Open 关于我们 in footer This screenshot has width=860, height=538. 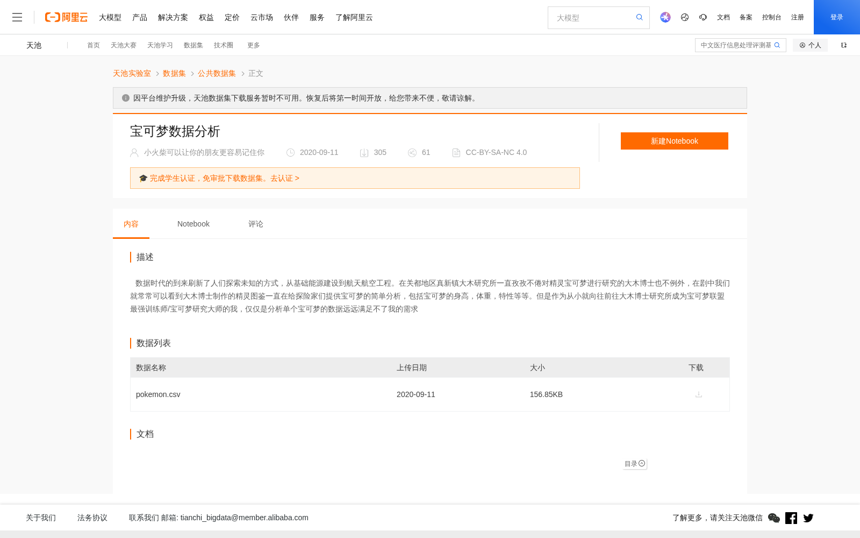point(41,518)
